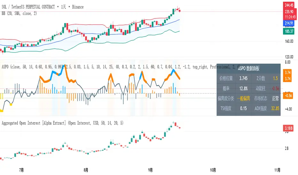Select the 动能柱 label cell
The width and height of the screenshot is (298, 175).
261,88
